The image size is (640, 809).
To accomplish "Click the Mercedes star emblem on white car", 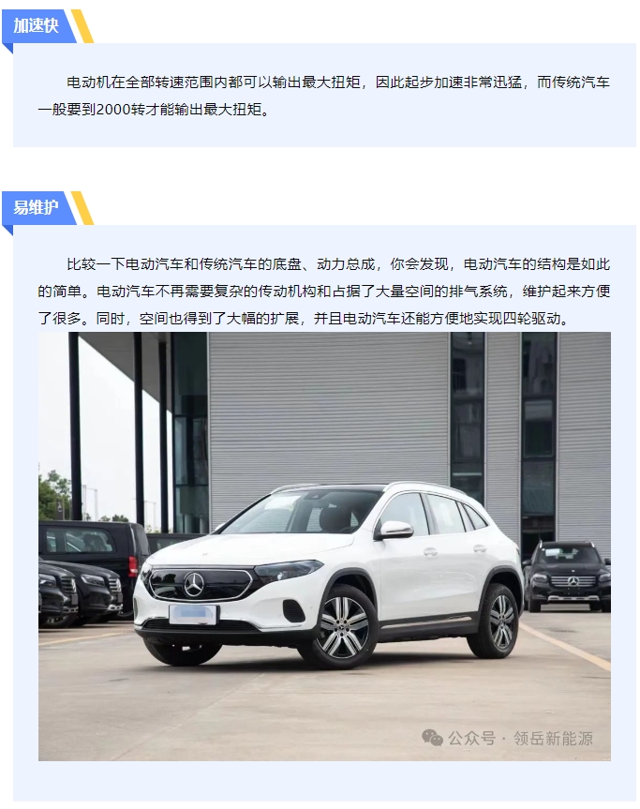I will pos(194,585).
